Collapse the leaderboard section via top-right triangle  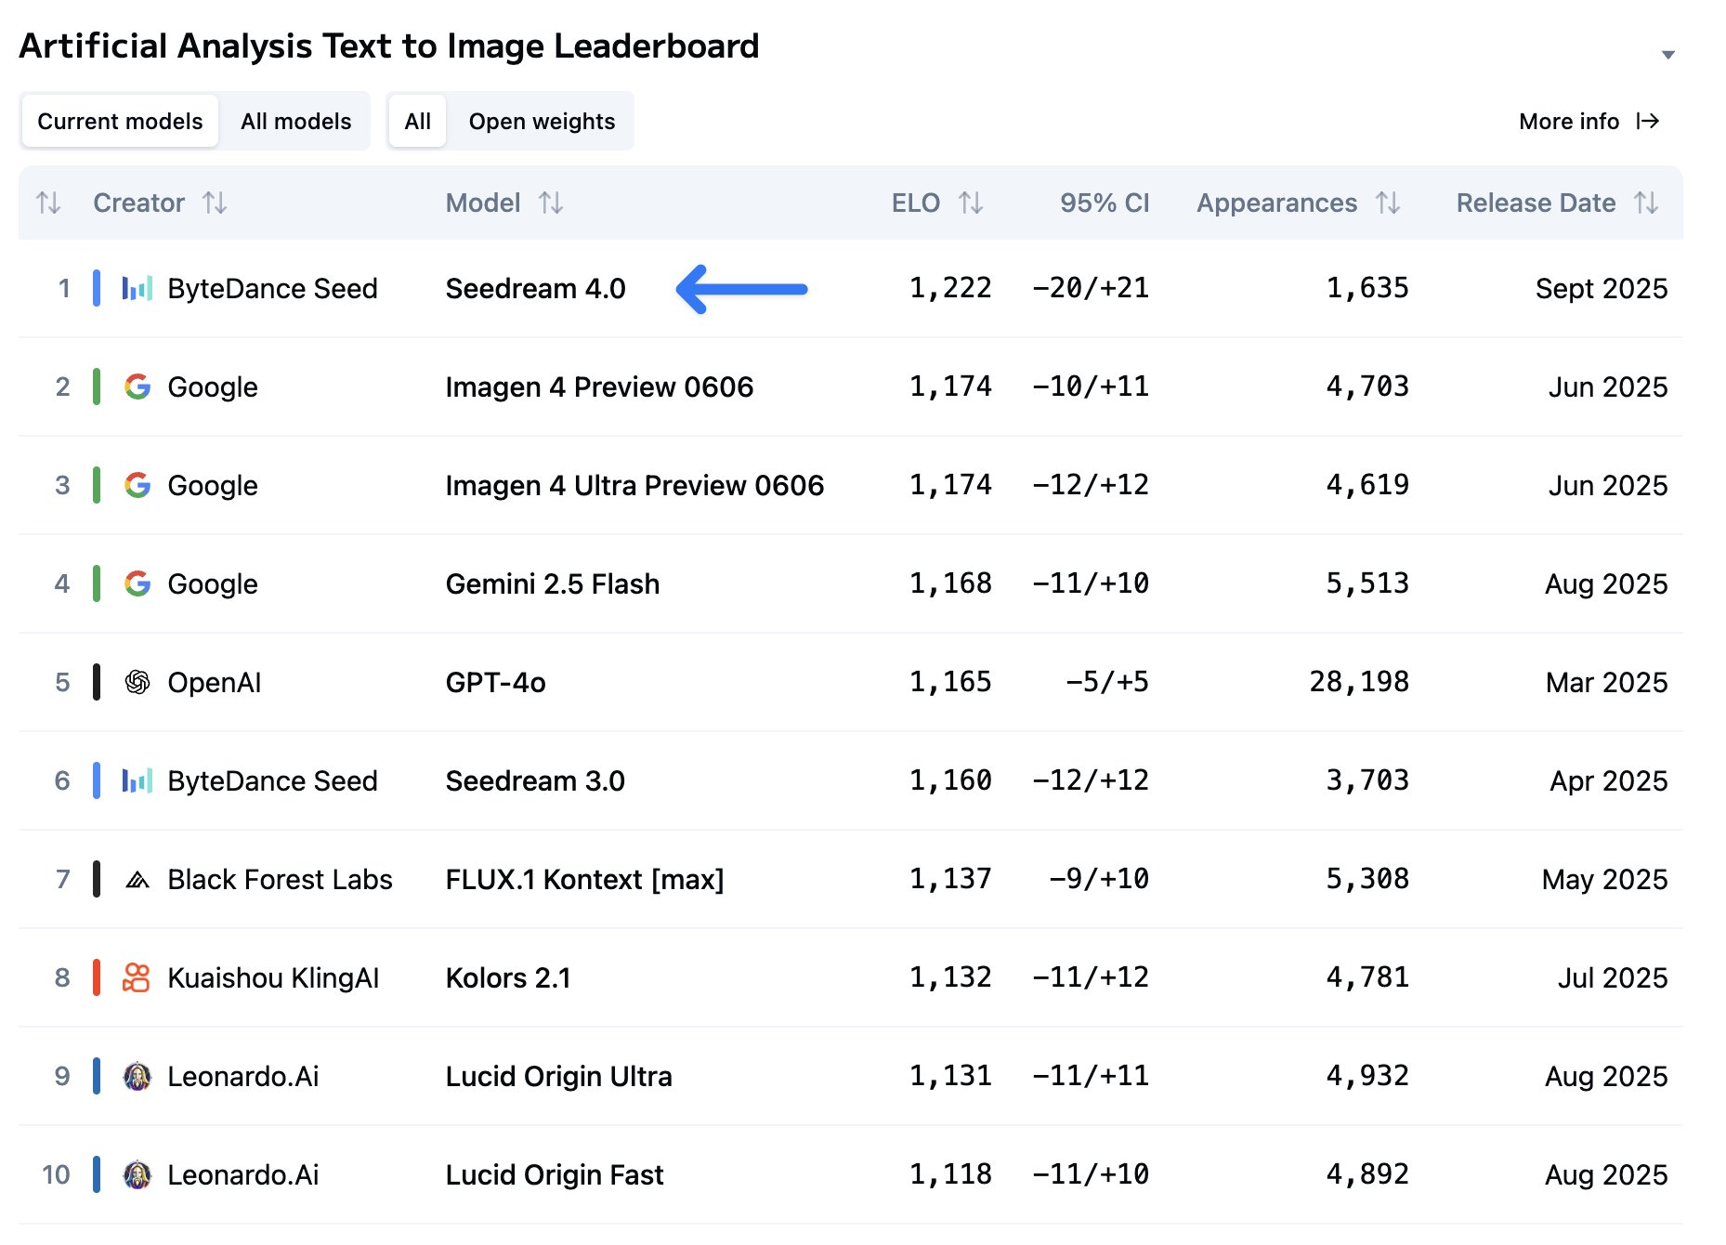[x=1668, y=55]
